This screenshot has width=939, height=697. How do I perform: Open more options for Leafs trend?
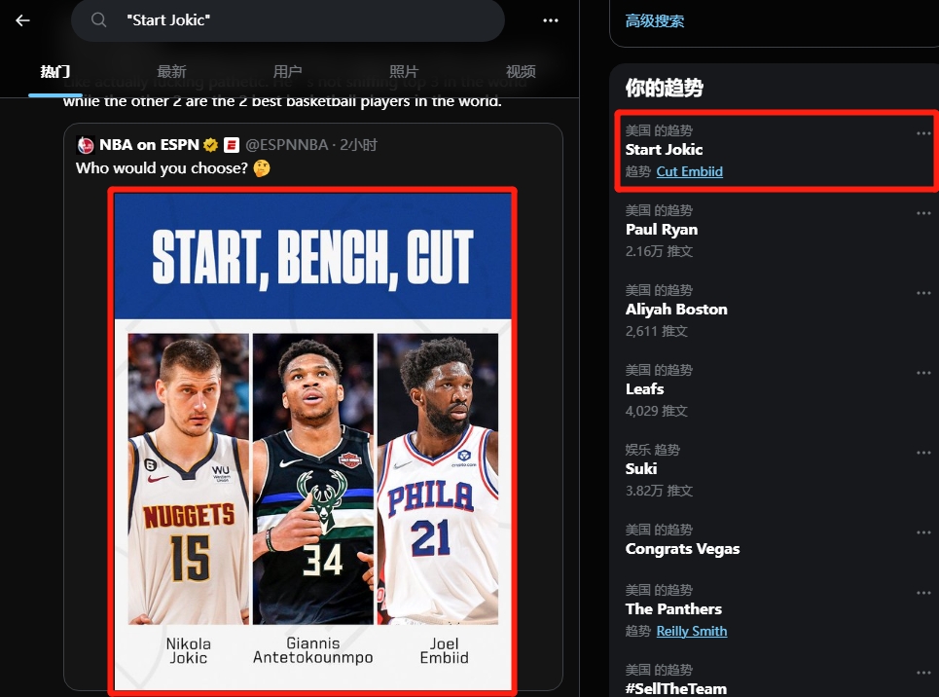tap(922, 373)
